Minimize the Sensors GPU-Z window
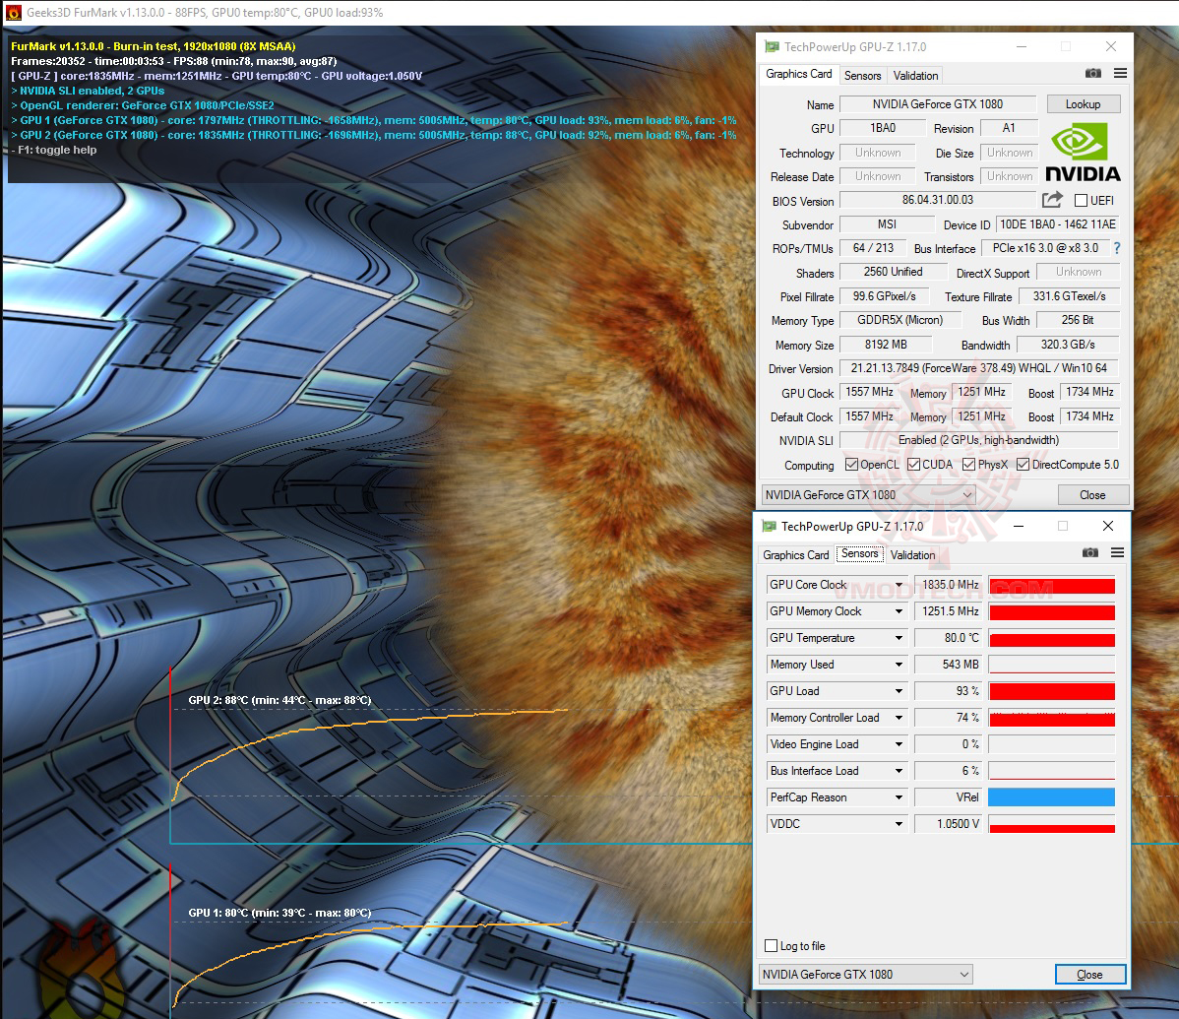This screenshot has width=1179, height=1019. (1018, 526)
